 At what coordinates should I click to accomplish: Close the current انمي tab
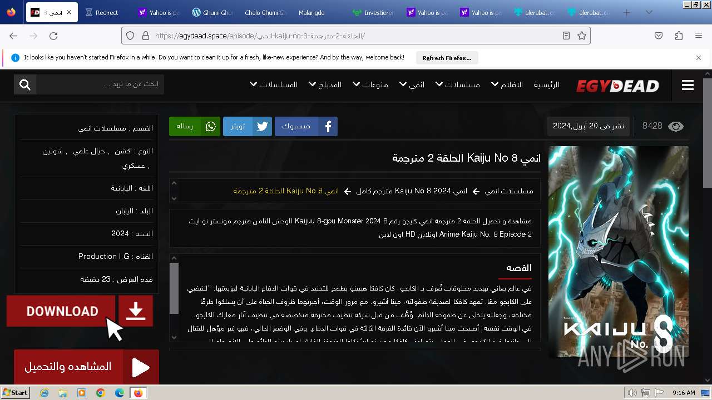[x=69, y=12]
